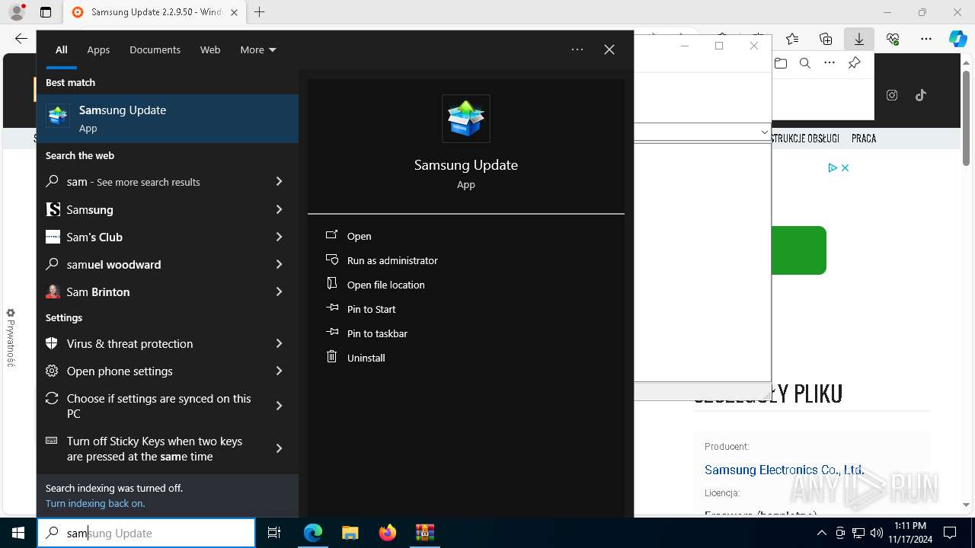This screenshot has height=548, width=975.
Task: Click Pin to taskbar pin icon
Action: tap(331, 333)
